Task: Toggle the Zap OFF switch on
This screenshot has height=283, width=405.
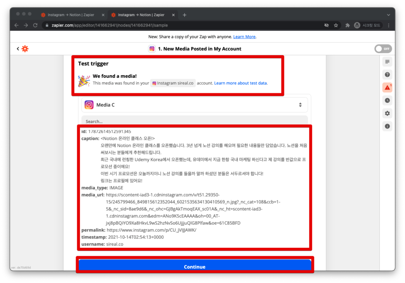Action: 383,49
